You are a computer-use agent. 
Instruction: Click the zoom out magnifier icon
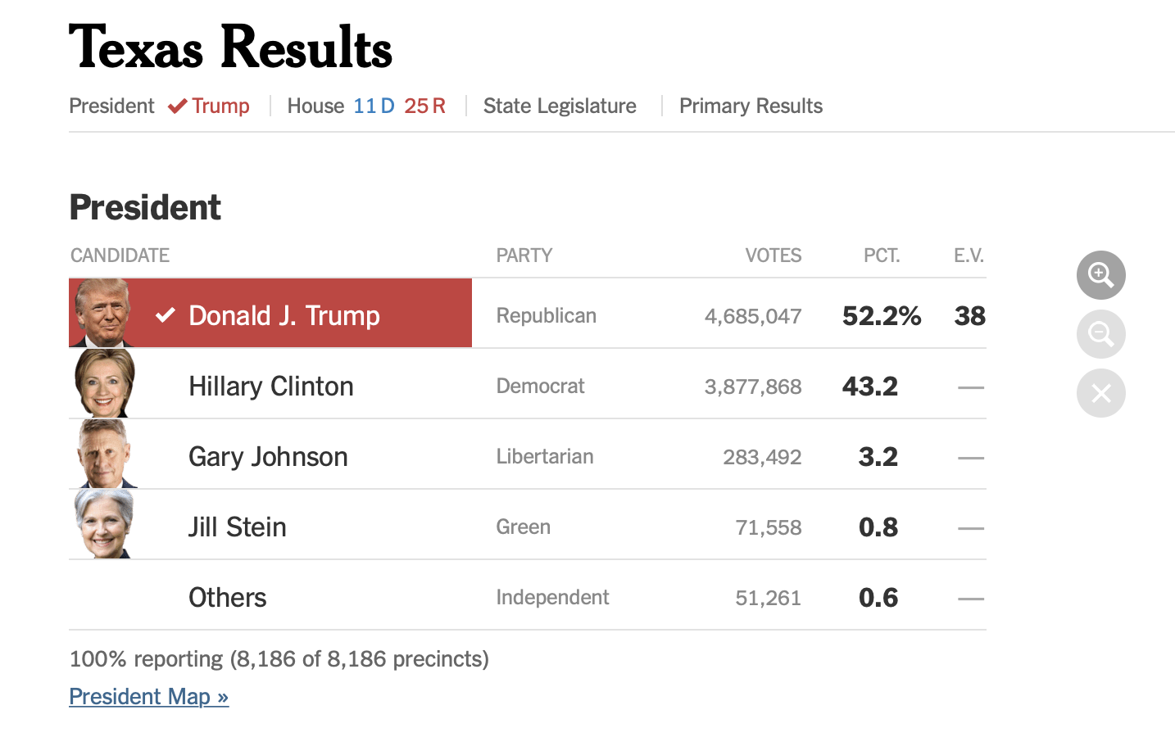point(1100,334)
